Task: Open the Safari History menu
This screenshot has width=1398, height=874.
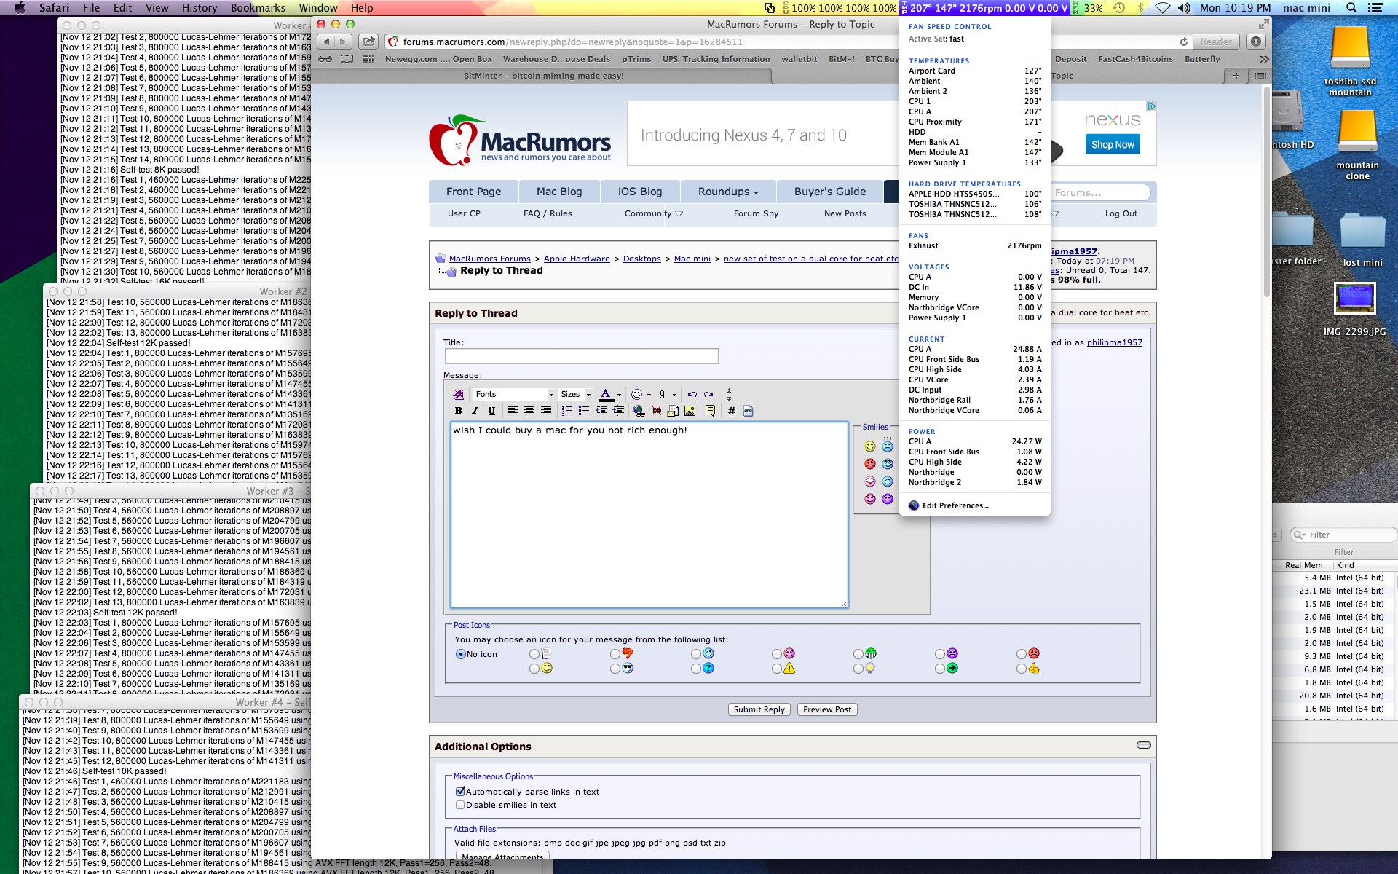Action: point(200,8)
